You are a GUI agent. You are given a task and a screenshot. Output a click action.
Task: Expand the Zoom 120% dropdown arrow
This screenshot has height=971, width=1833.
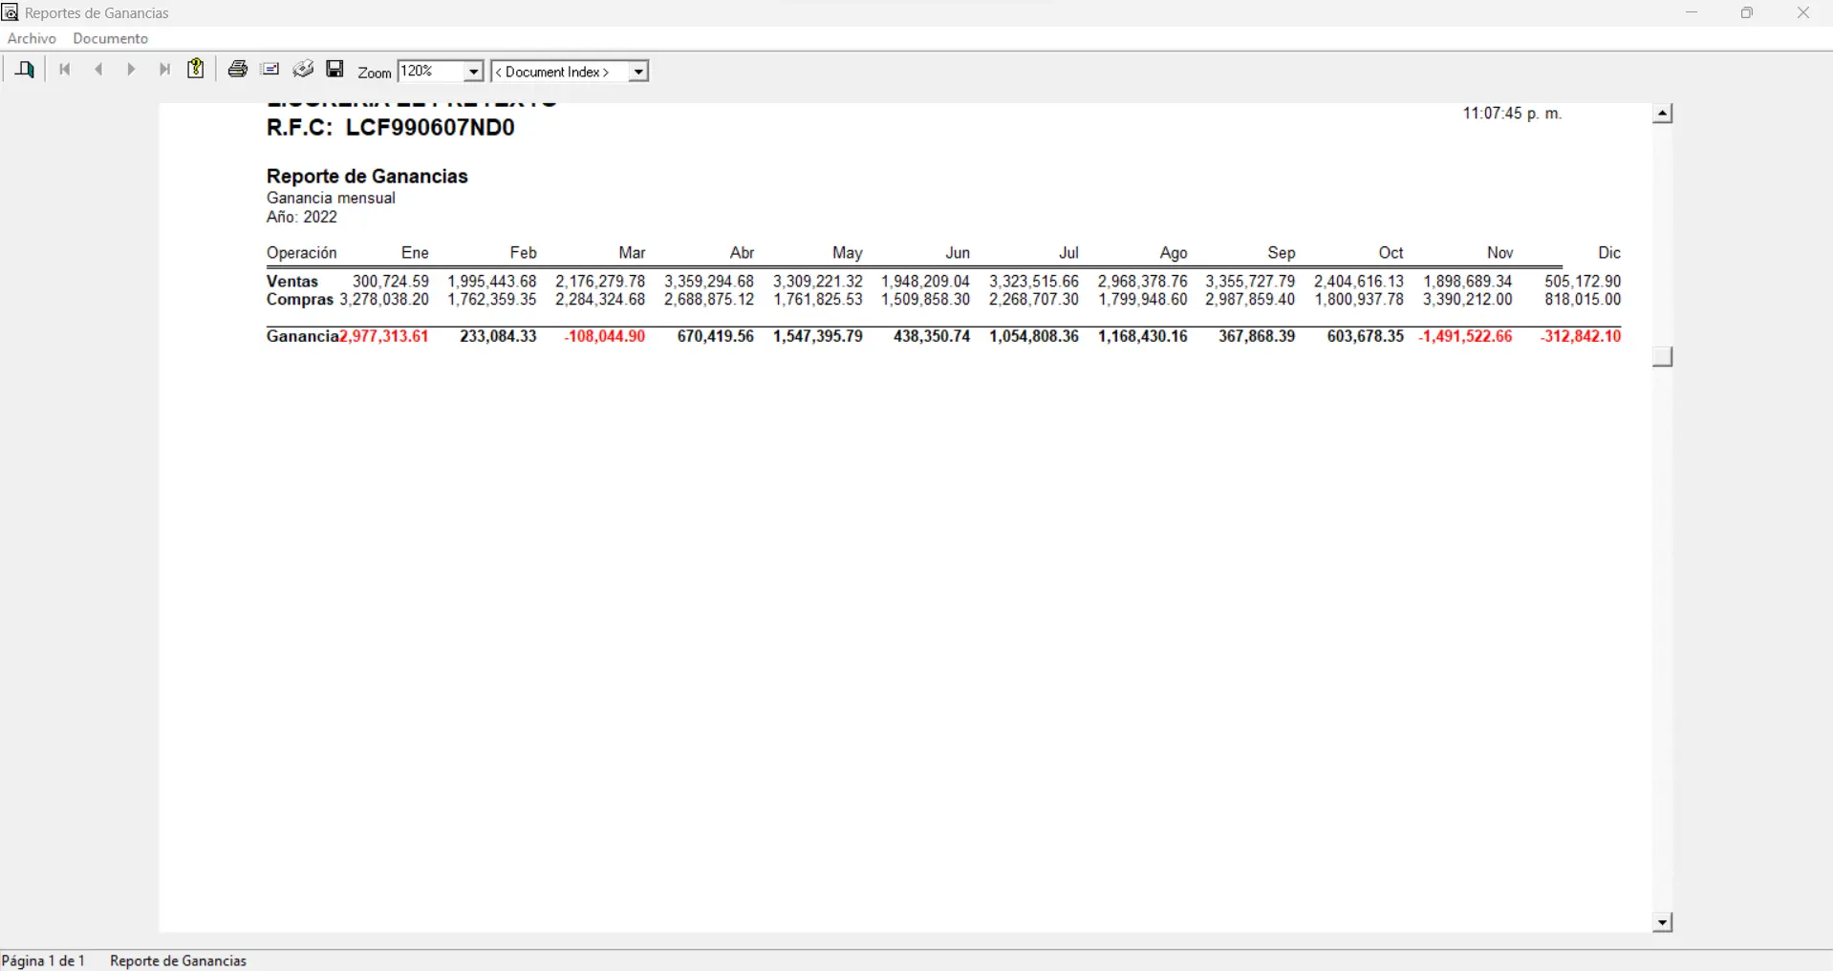pyautogui.click(x=473, y=72)
